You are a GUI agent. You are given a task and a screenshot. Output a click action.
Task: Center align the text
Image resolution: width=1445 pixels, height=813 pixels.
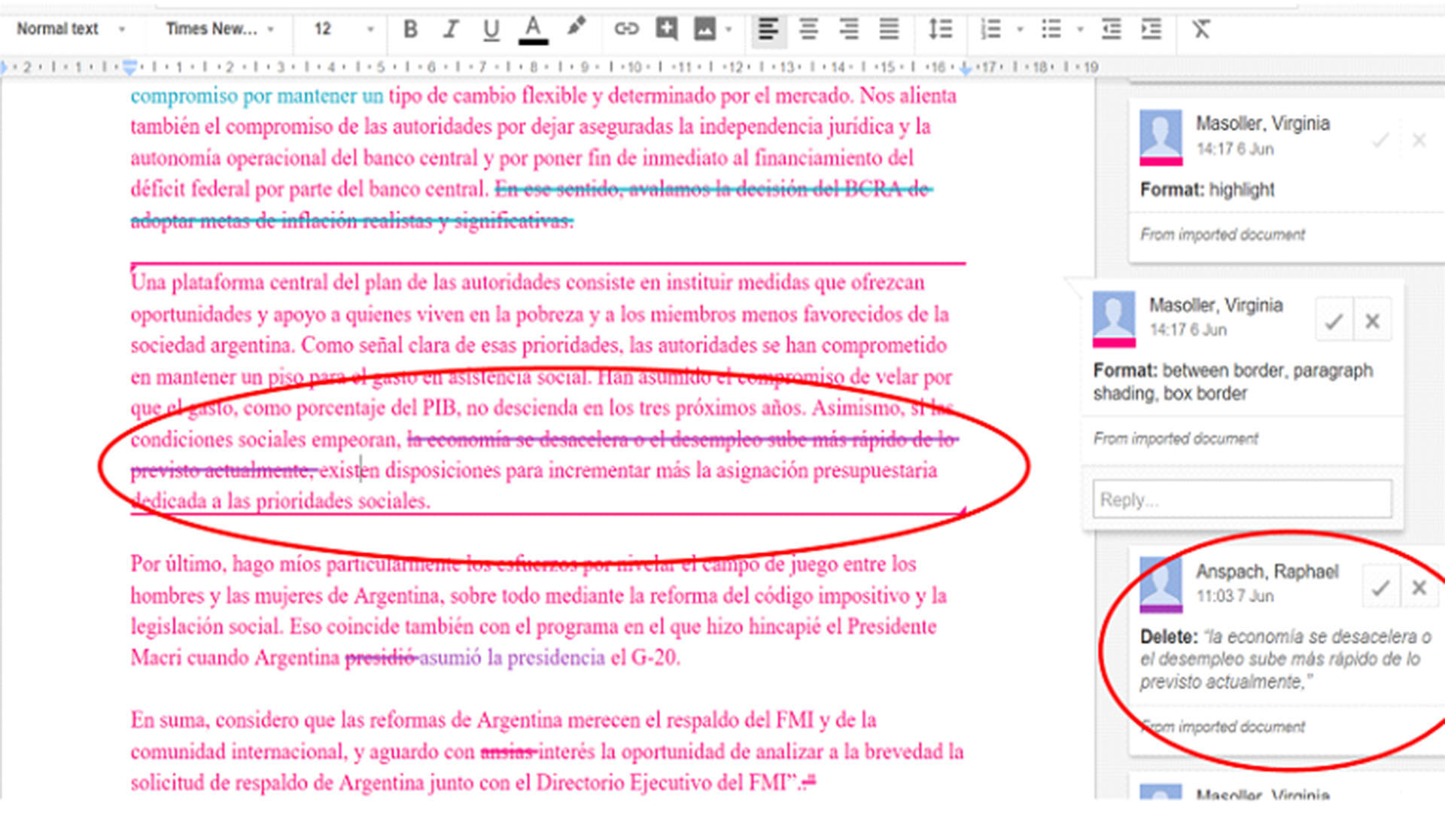(808, 29)
